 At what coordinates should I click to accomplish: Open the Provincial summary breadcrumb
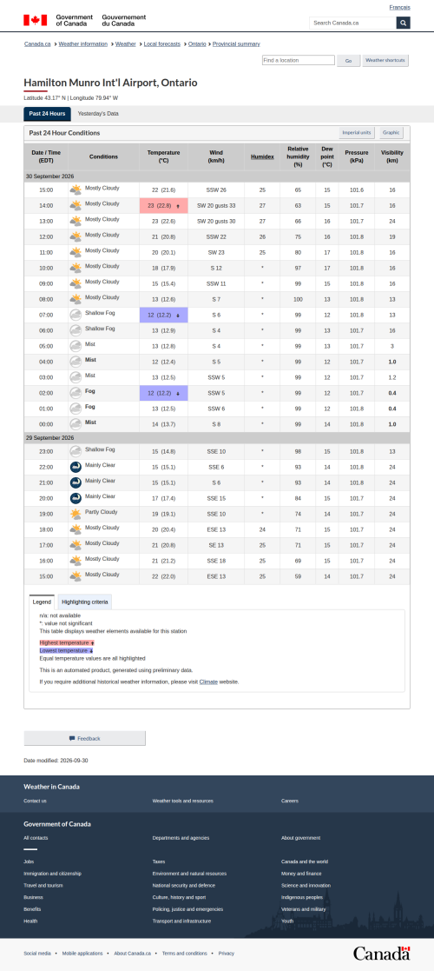pos(236,44)
